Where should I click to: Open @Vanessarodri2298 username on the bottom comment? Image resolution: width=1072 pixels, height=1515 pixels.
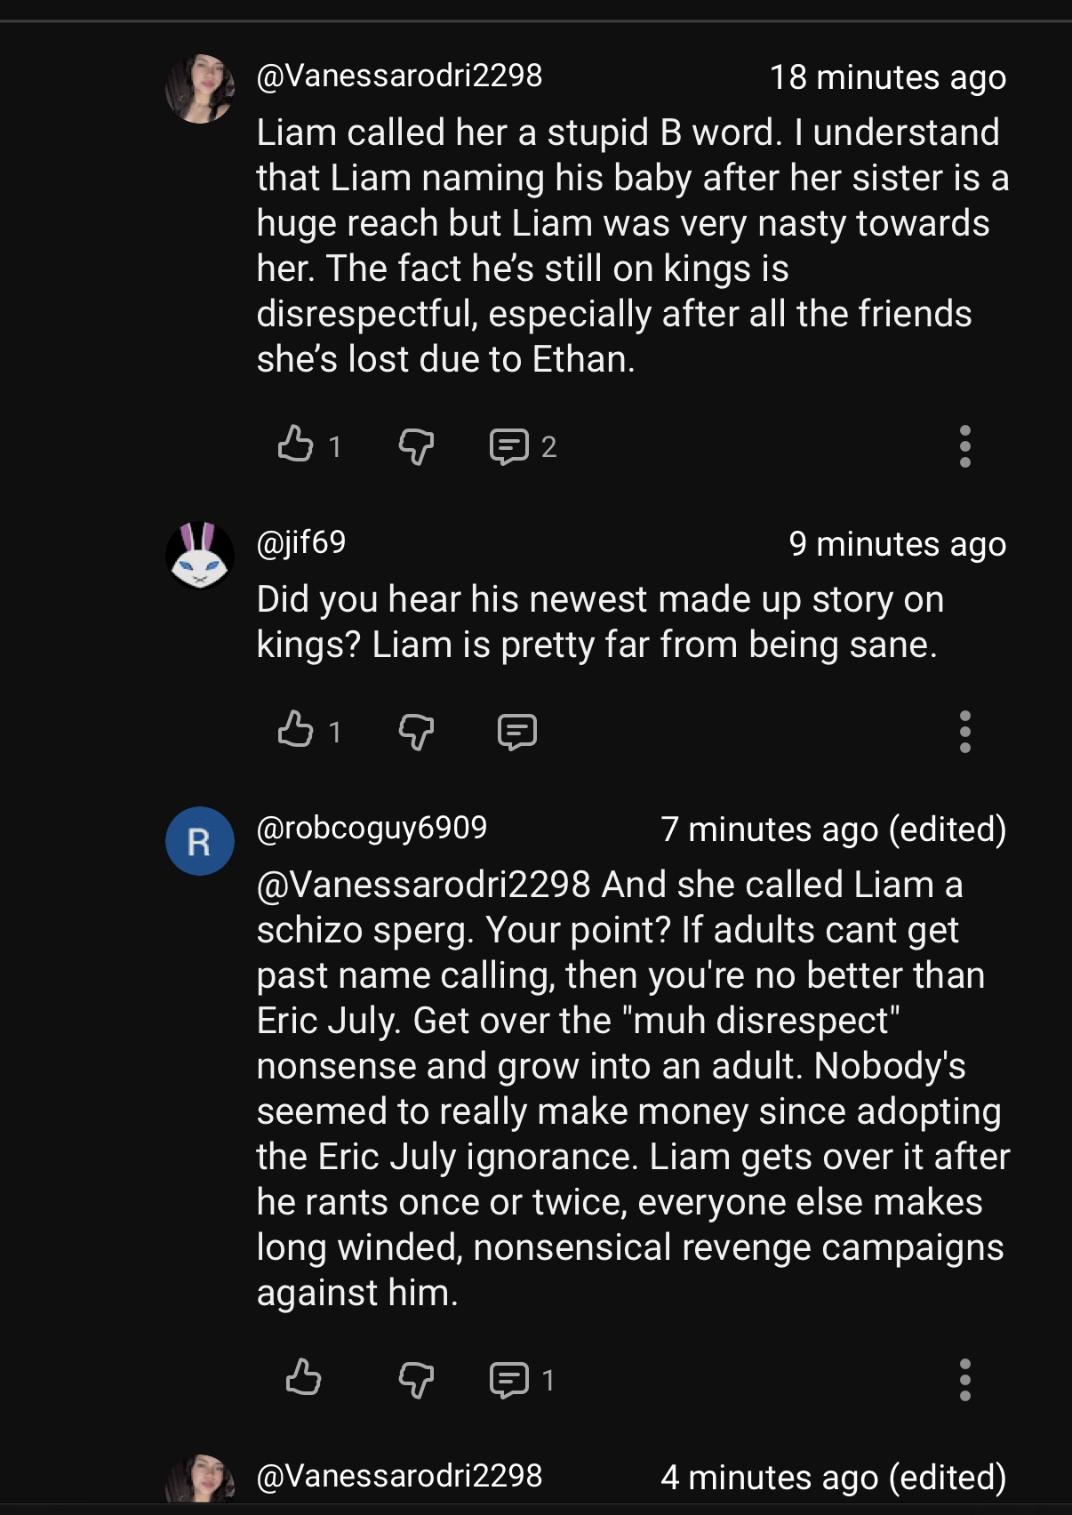(x=399, y=1476)
